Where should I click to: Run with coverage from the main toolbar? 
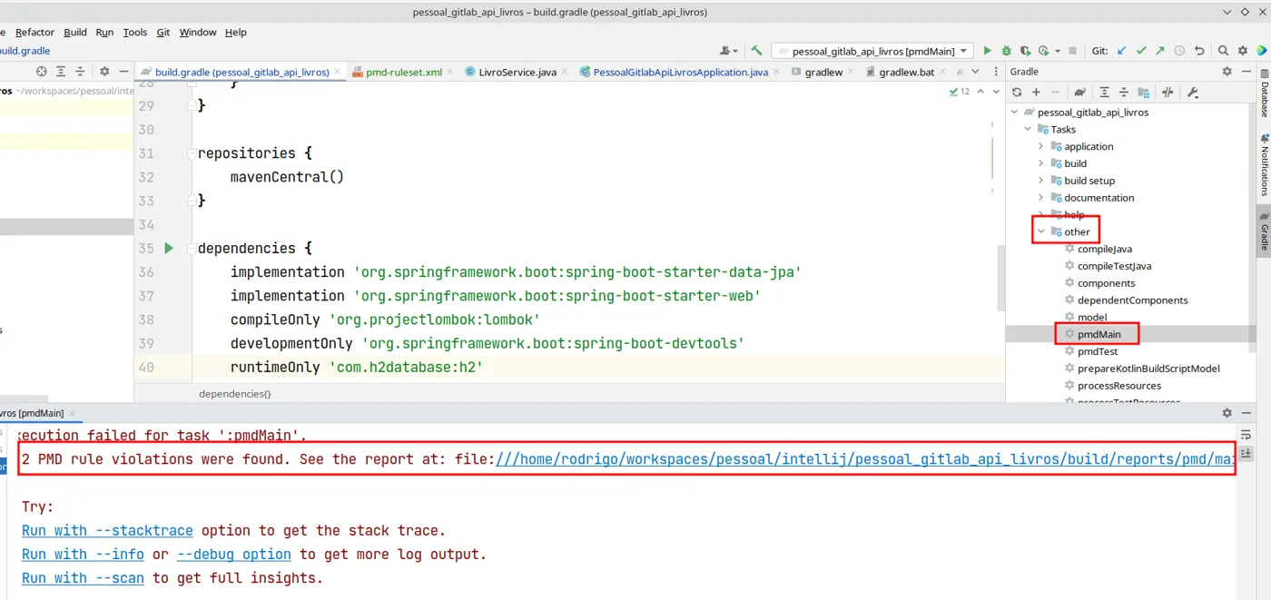(x=1025, y=51)
